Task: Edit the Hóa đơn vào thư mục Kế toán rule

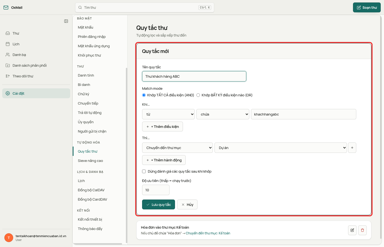Action: point(352,230)
